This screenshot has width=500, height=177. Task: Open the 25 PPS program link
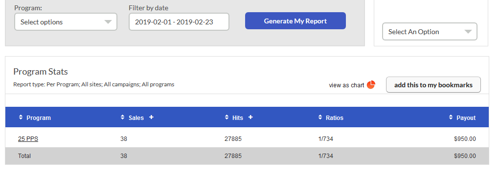(28, 139)
